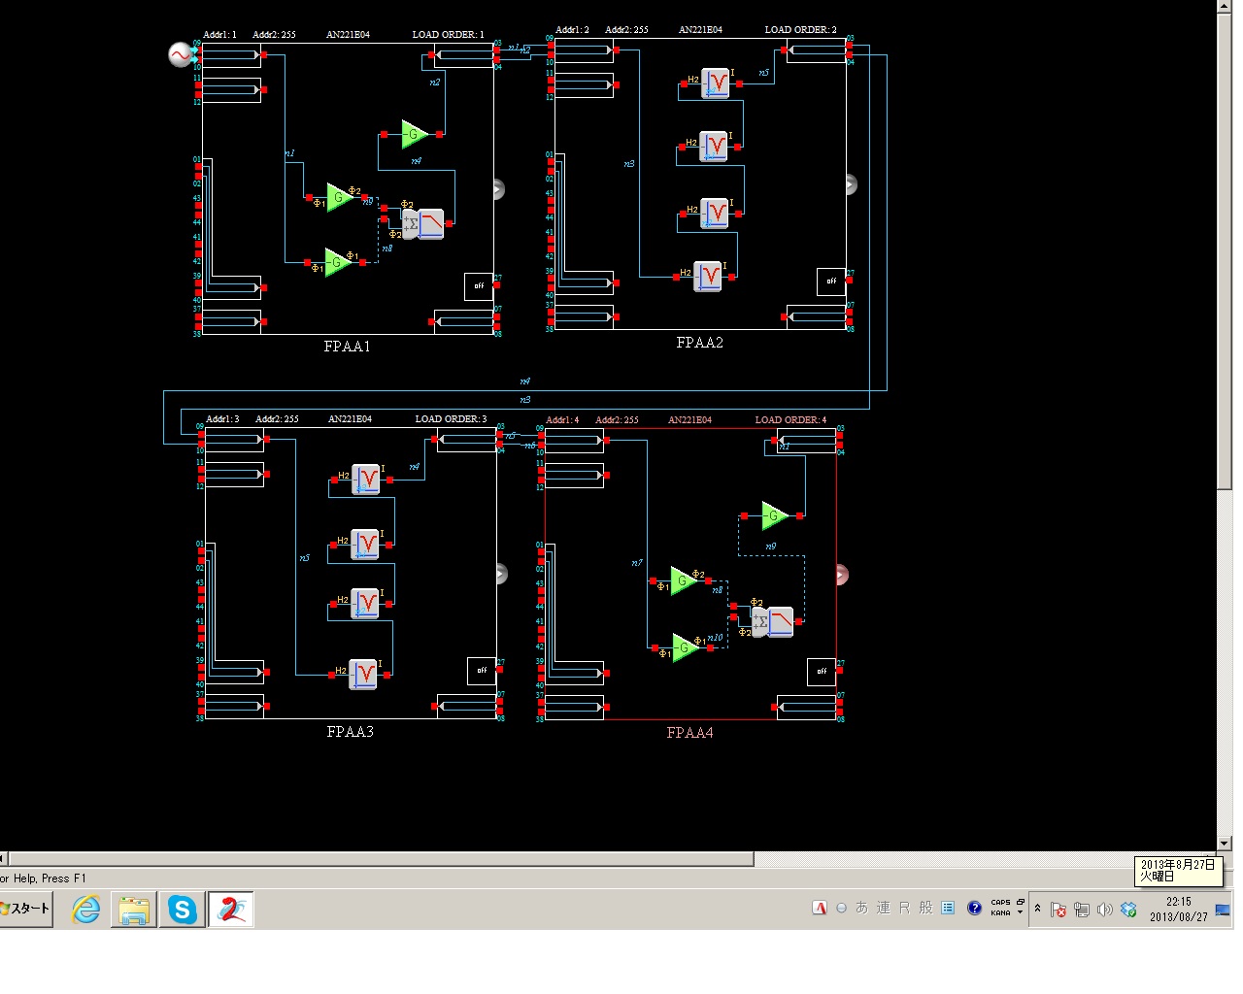The width and height of the screenshot is (1243, 994).
Task: Toggle the off cell in FPAA2
Action: 830,282
